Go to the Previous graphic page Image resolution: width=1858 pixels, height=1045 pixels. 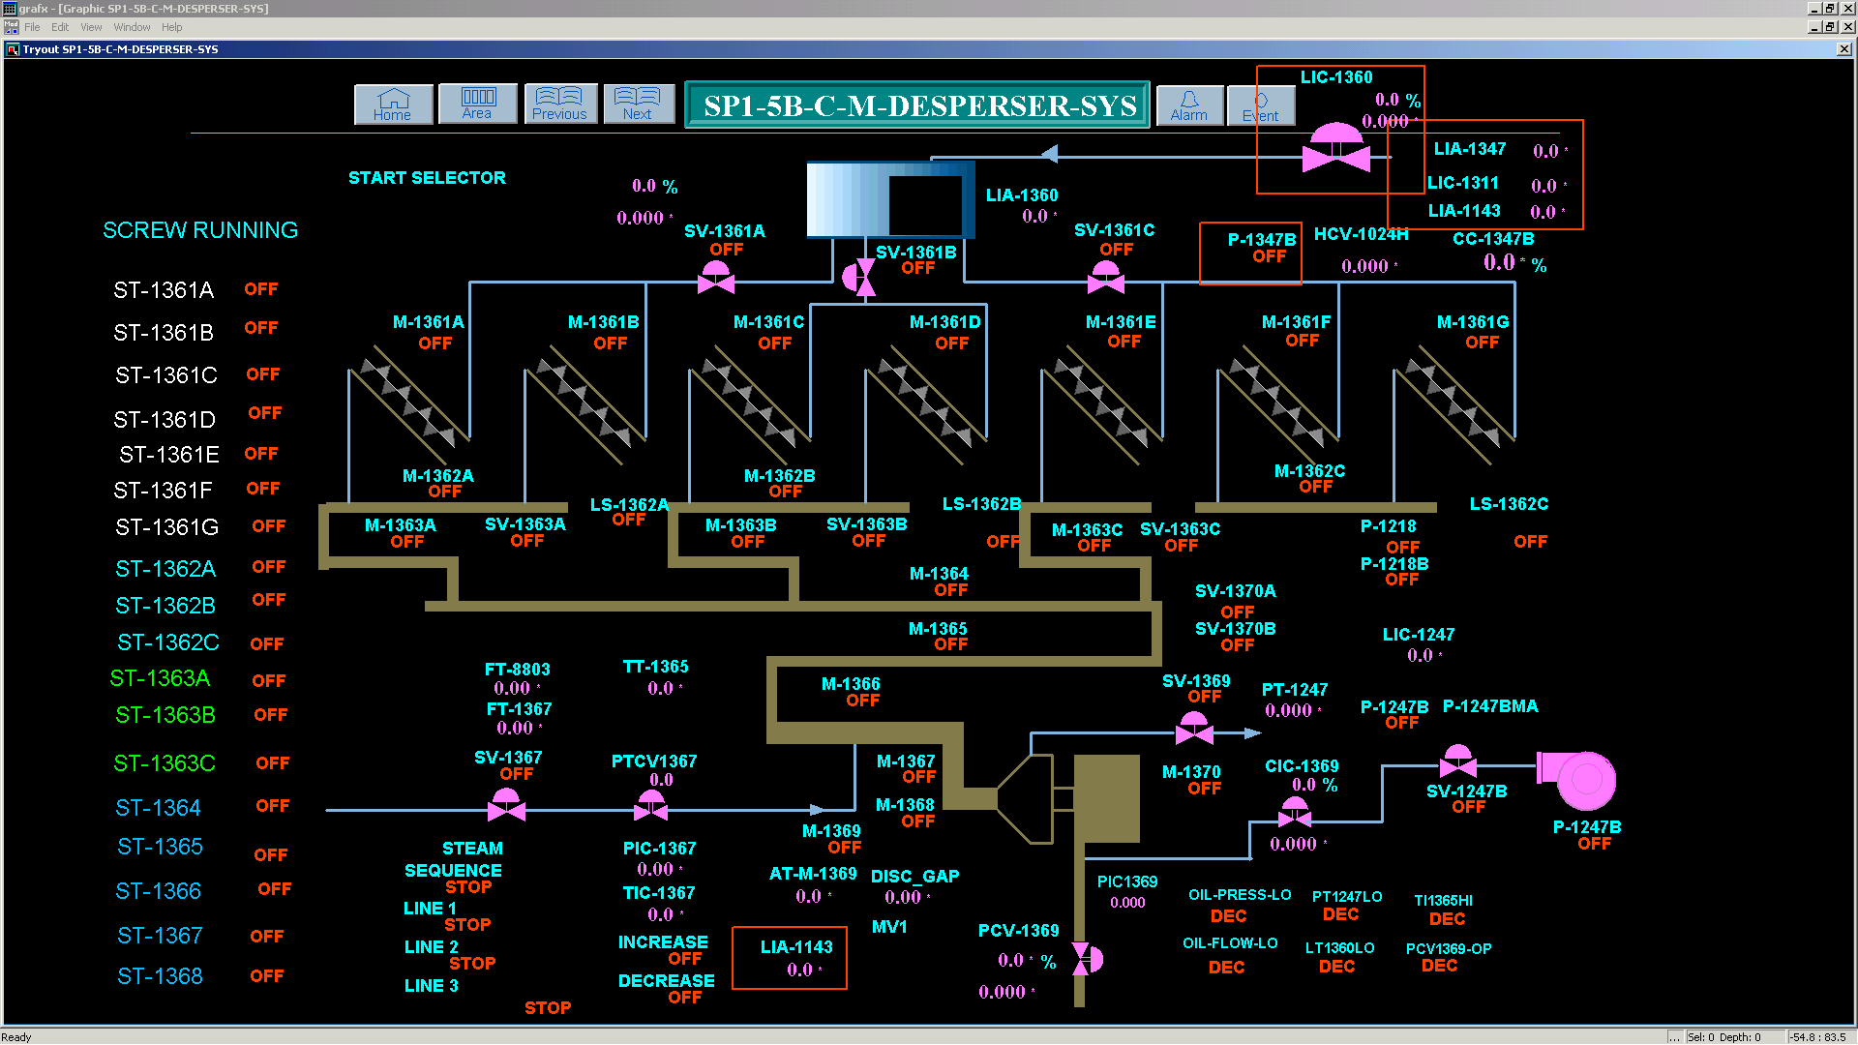click(559, 104)
